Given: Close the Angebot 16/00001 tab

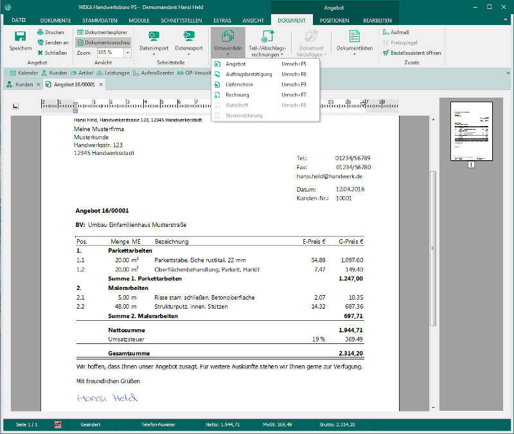Looking at the screenshot, I should (102, 85).
